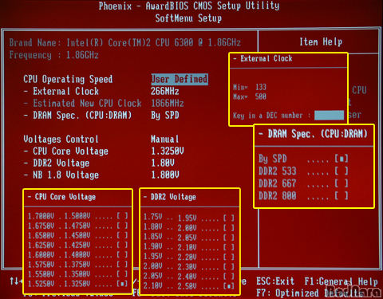This screenshot has height=299, width=383.
Task: Click the F7: Optimized Defaults hint
Action: (x=310, y=293)
